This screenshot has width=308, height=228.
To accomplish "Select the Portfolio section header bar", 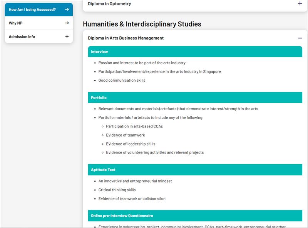I will click(x=195, y=98).
